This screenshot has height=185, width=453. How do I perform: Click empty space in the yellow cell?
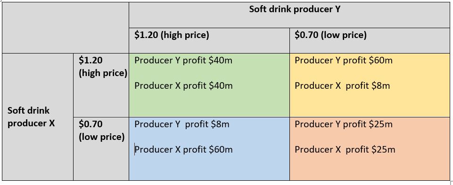point(370,105)
